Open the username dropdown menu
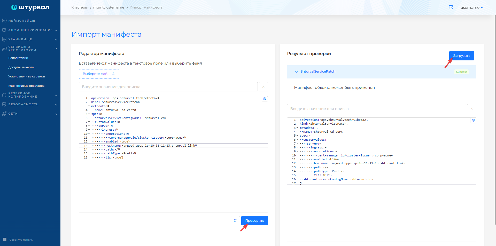 472,7
